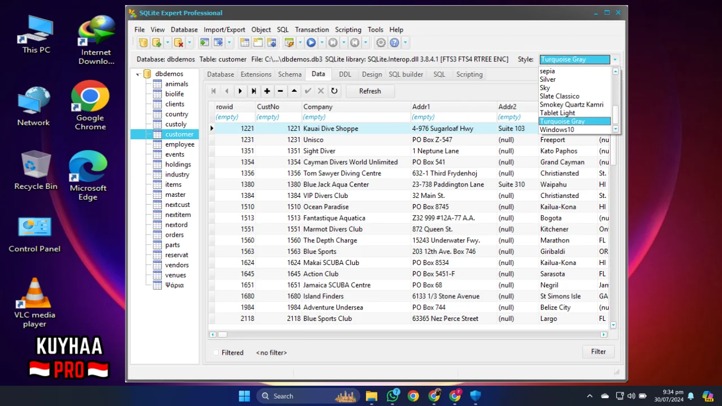Click the Filter button
The height and width of the screenshot is (406, 722).
(x=598, y=351)
